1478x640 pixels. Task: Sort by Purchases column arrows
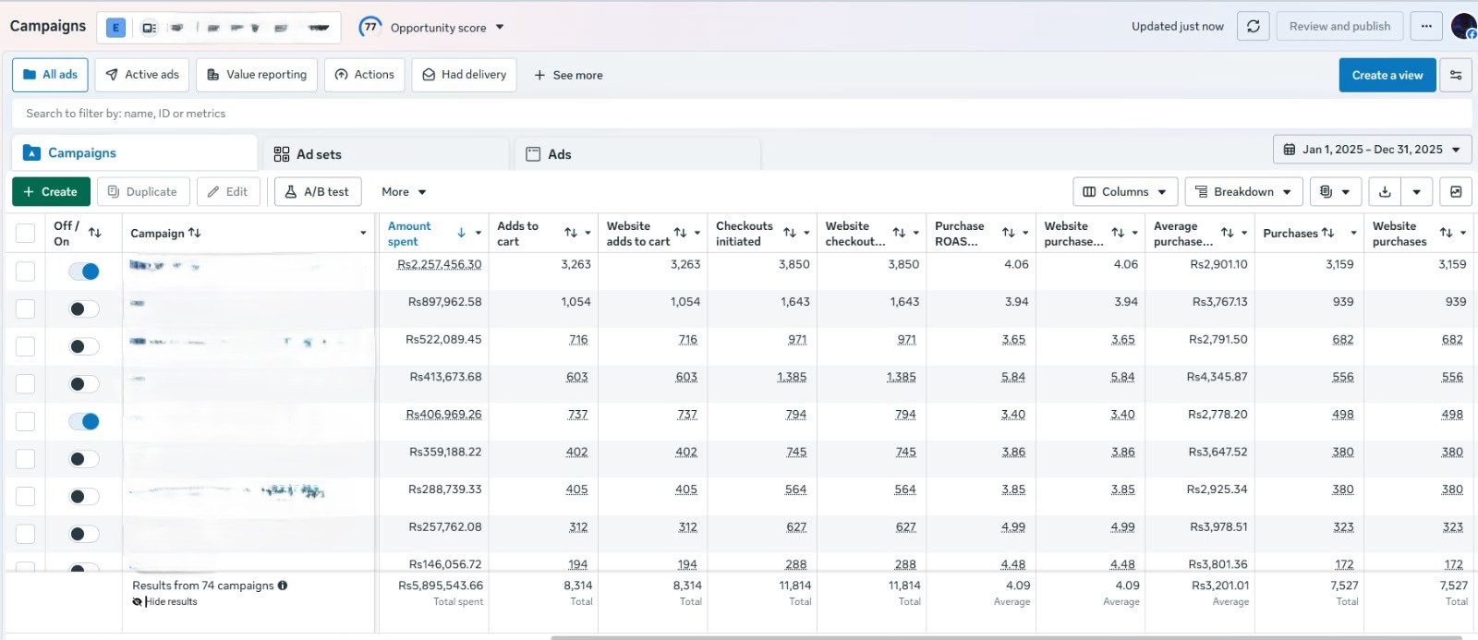(1328, 233)
